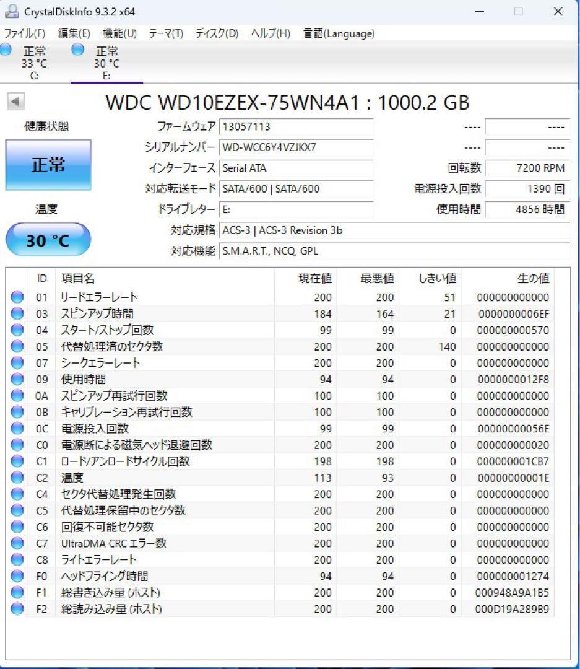Click the status circle beside 総書き込み量 (ホスト)
580x669 pixels.
click(17, 592)
